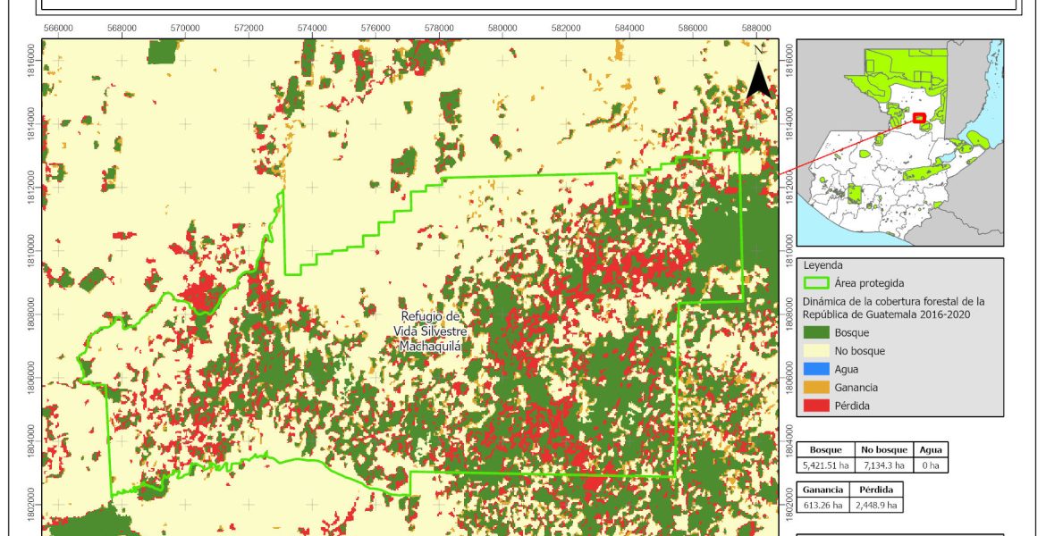Click the Bosque dark green legend swatch

815,332
